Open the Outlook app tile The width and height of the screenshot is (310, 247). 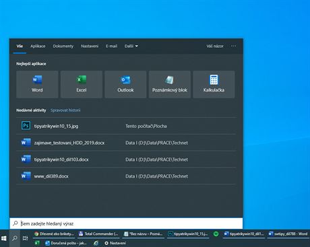coord(125,85)
